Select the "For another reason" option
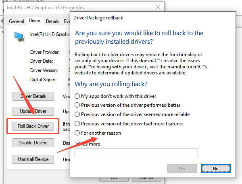Image resolution: width=242 pixels, height=184 pixels. pyautogui.click(x=77, y=133)
